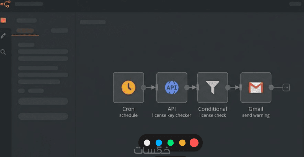
Task: Pick the white color dot
Action: coord(147,143)
